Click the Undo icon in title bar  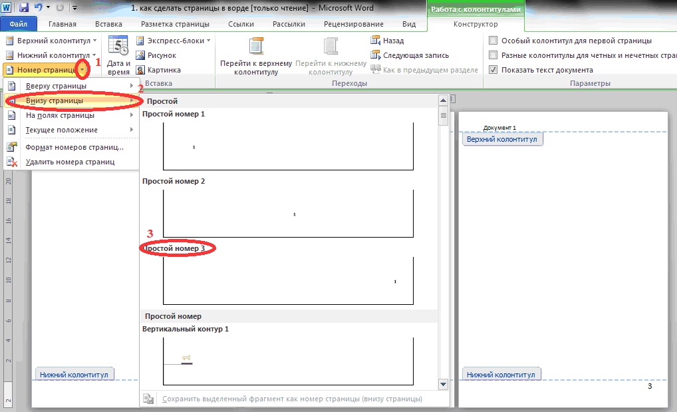click(38, 7)
